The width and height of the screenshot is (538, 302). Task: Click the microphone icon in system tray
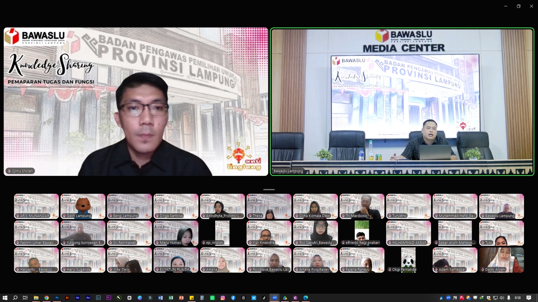(508, 298)
